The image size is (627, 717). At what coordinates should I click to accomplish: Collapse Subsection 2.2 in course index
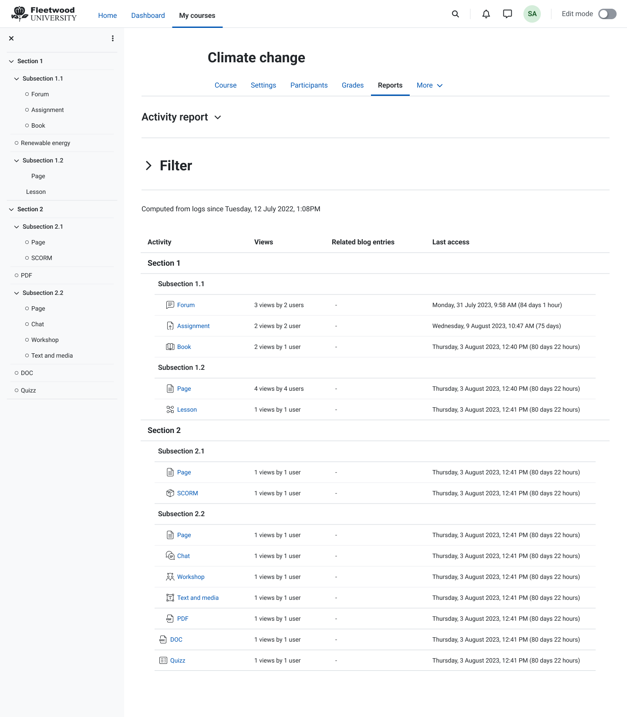[17, 293]
